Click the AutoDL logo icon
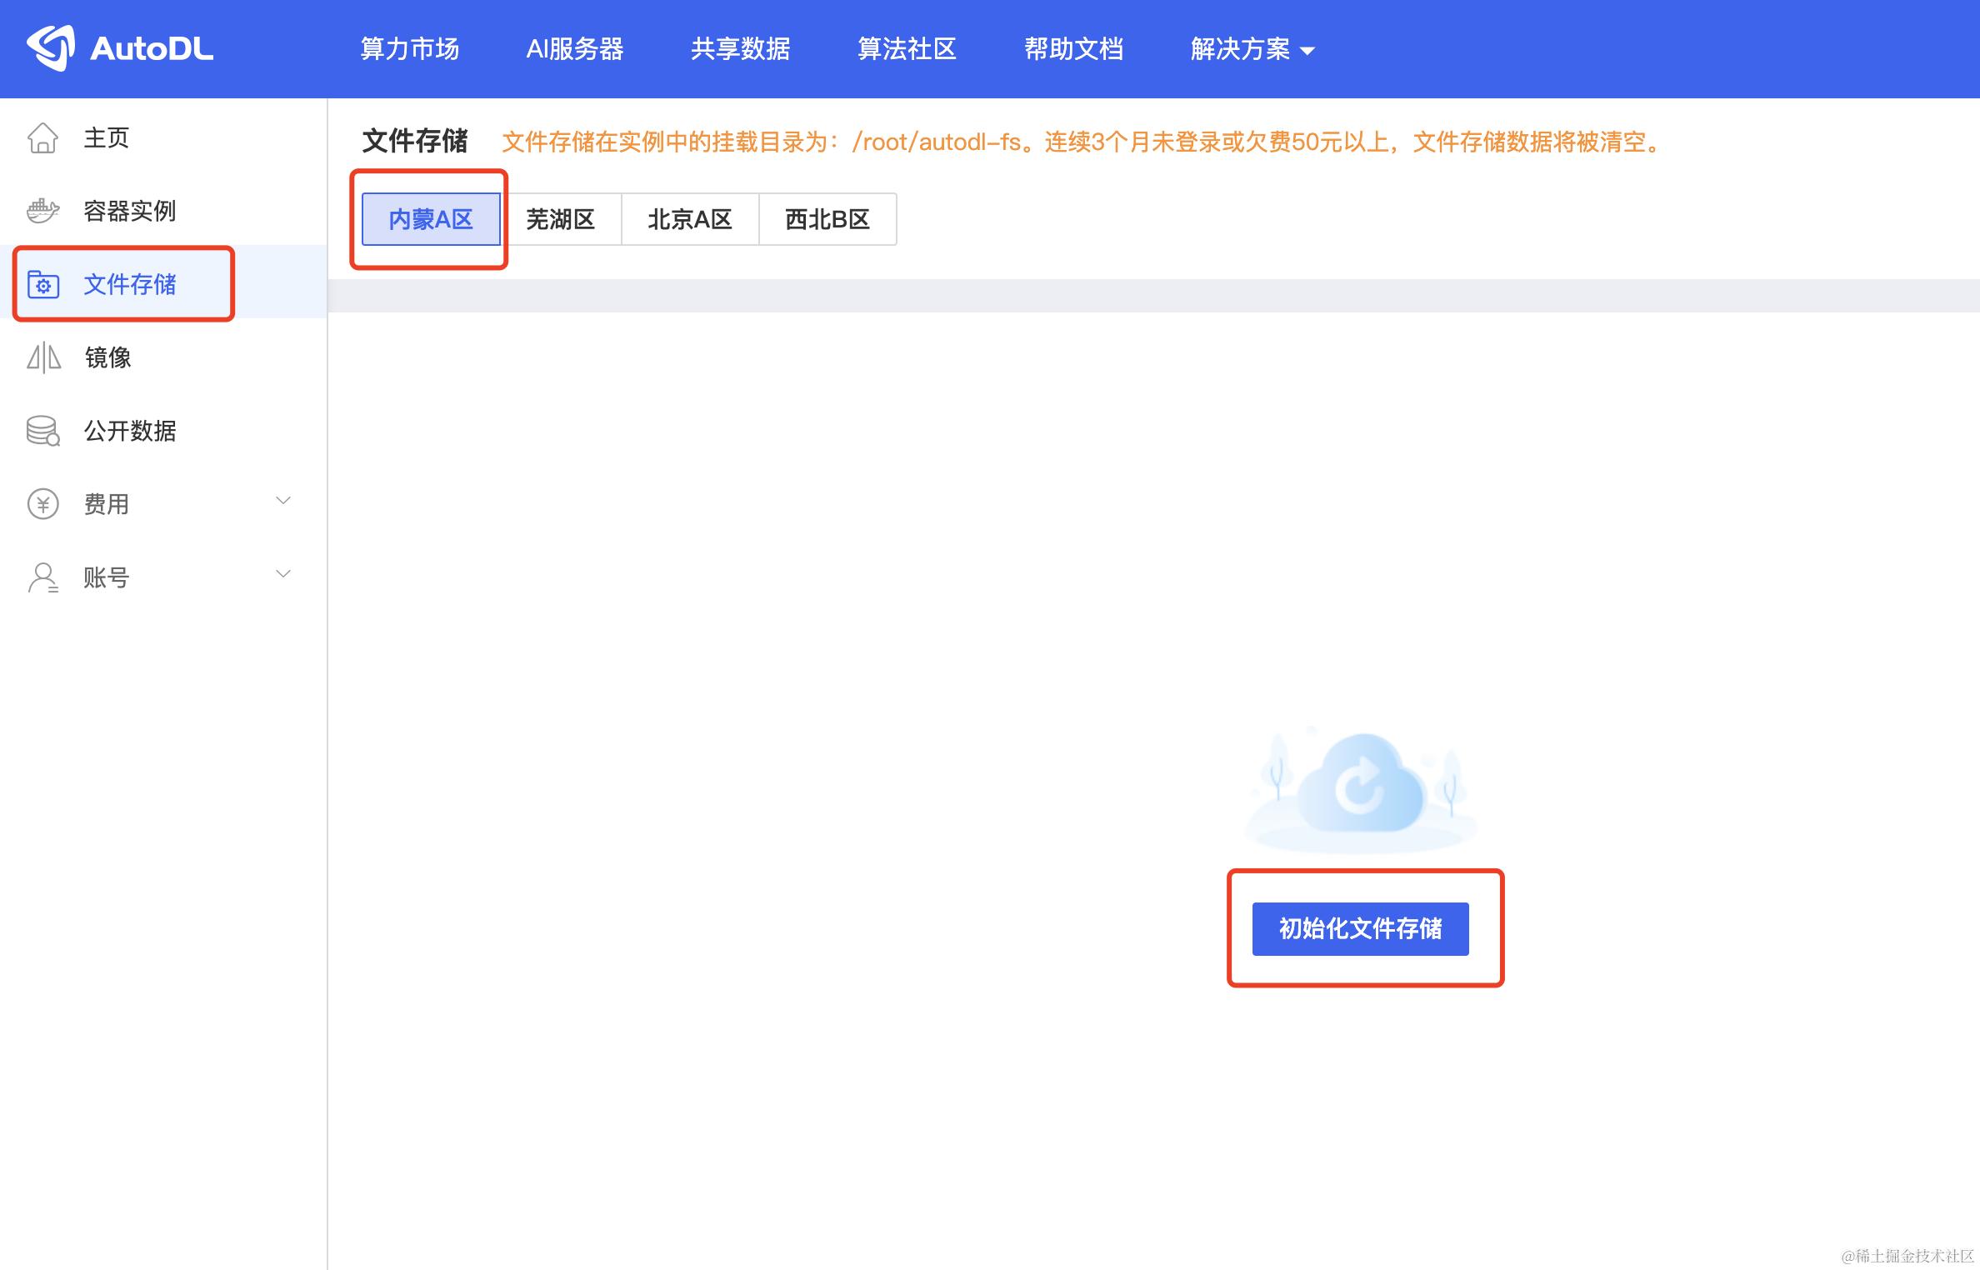 (52, 47)
